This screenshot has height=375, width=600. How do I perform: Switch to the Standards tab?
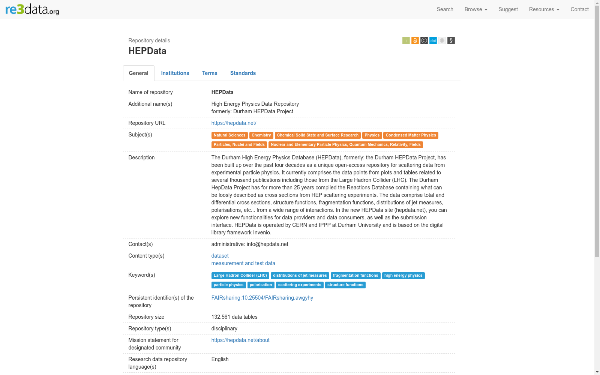(243, 73)
